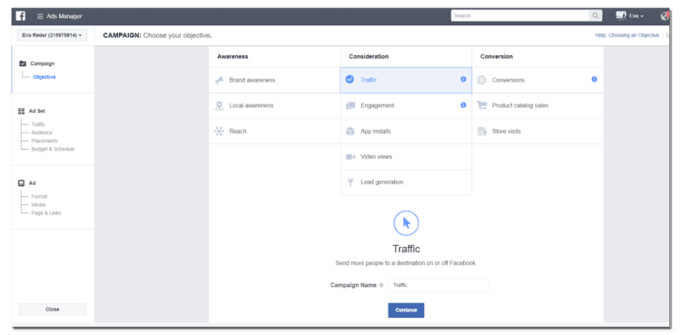Click the large Traffic cursor icon
The image size is (681, 335).
point(406,223)
